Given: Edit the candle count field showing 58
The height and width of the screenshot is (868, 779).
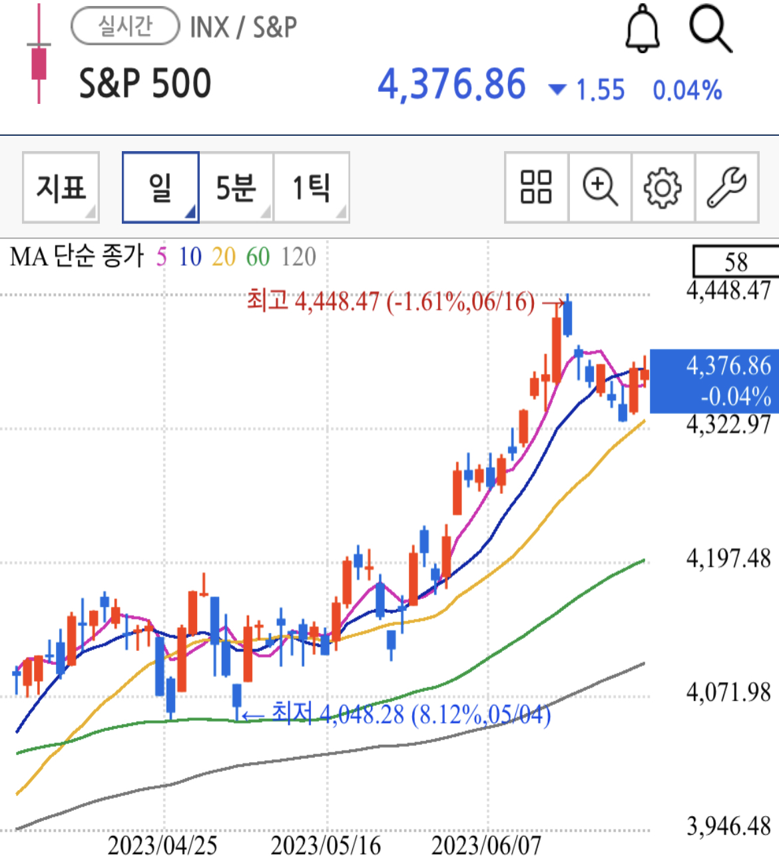Looking at the screenshot, I should click(736, 262).
